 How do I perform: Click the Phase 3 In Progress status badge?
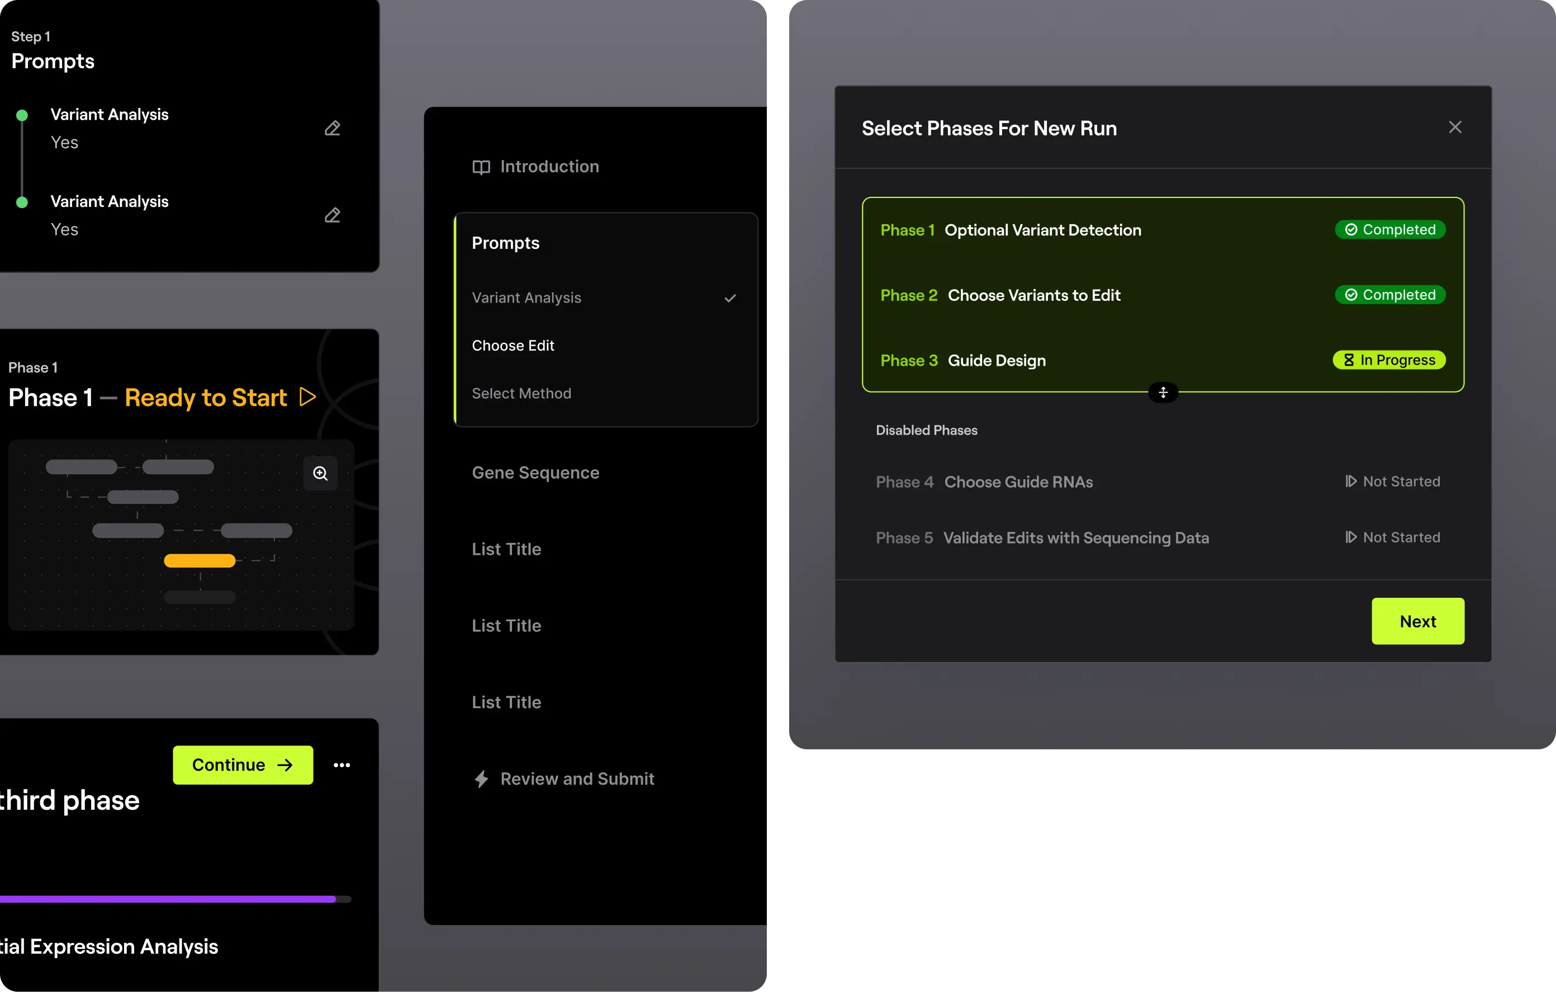1389,360
